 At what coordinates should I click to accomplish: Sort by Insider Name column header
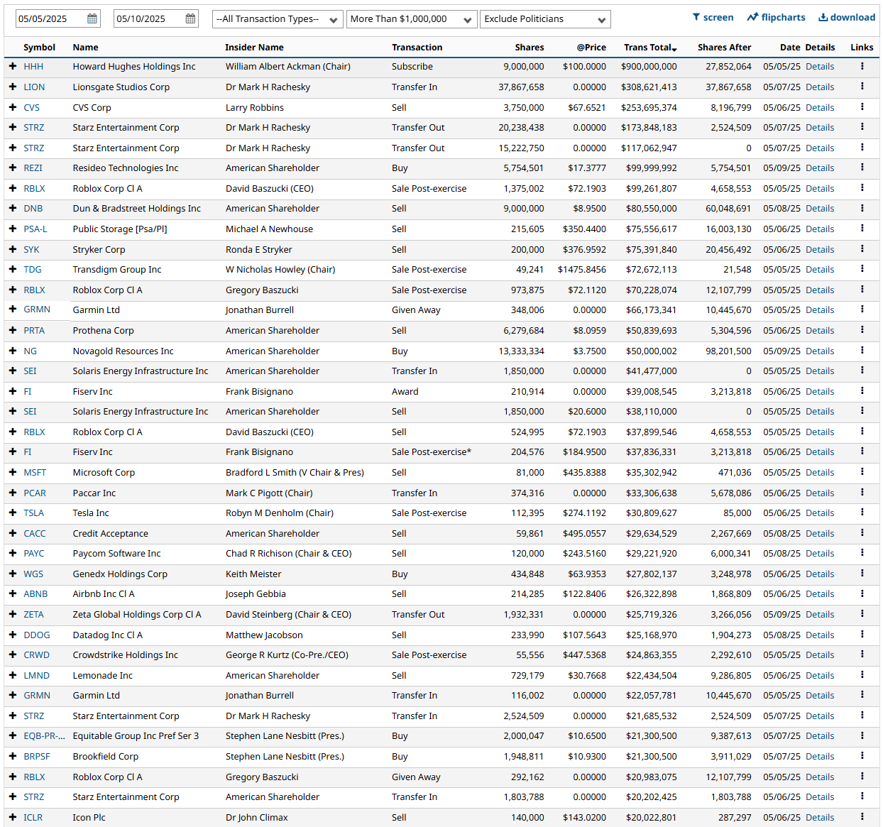[254, 48]
